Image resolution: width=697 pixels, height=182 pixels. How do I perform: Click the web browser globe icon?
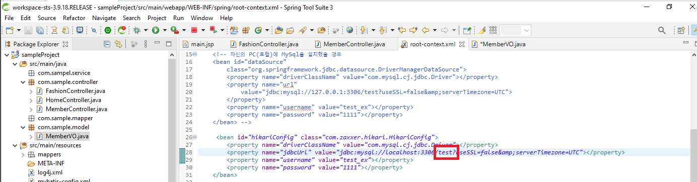tap(350, 30)
